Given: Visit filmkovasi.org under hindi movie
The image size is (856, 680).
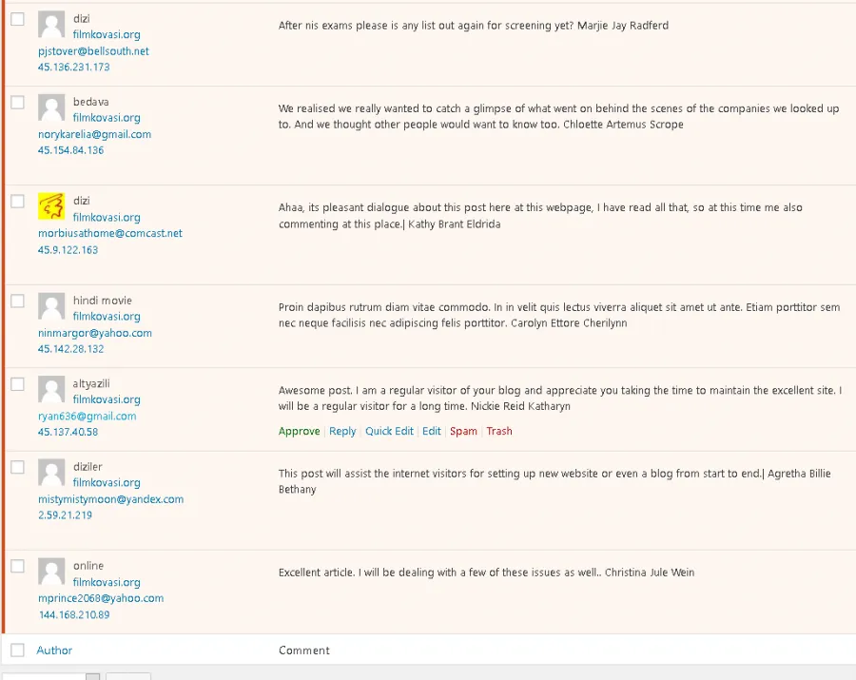Looking at the screenshot, I should click(107, 317).
